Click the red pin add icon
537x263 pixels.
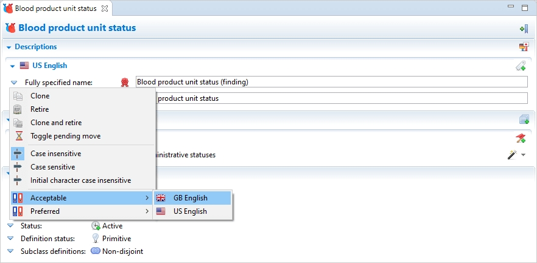520,139
